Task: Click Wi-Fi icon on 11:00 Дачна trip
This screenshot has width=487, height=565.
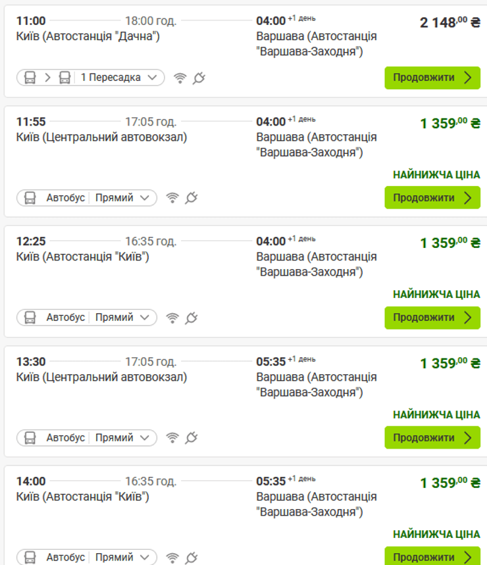Action: tap(180, 78)
